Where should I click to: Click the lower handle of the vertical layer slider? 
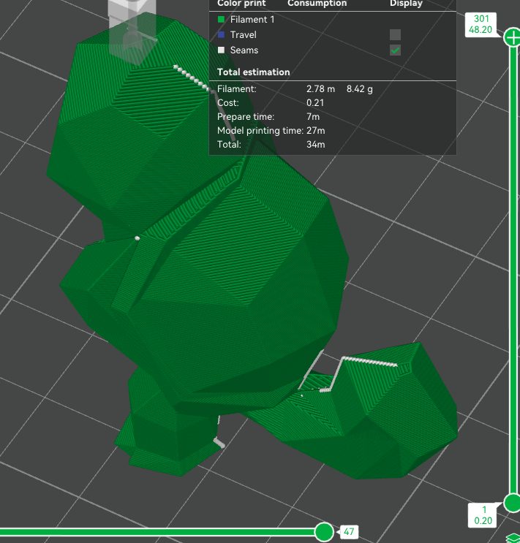[x=512, y=503]
